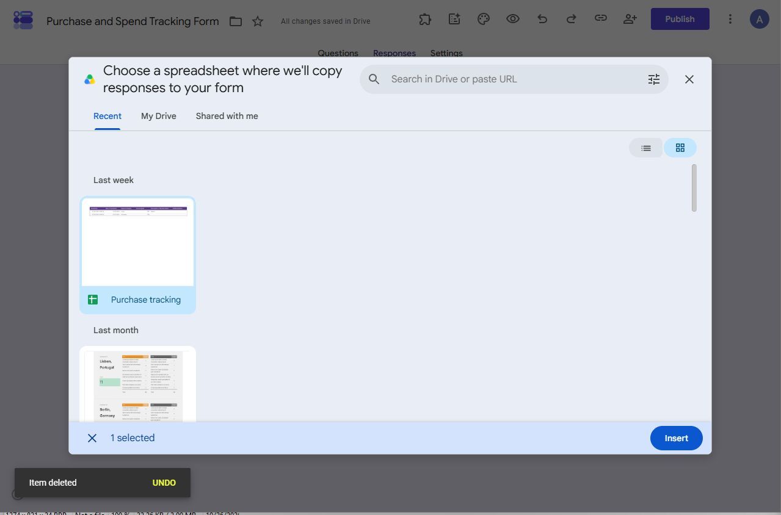Screen dimensions: 781x515
Task: Open the Shared with me tab
Action: [227, 116]
